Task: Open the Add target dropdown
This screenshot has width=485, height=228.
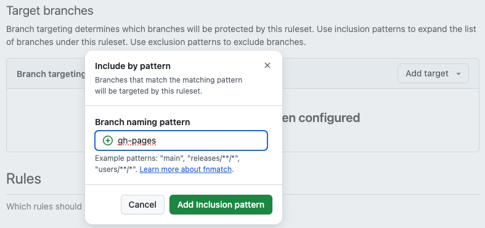Action: pyautogui.click(x=433, y=73)
